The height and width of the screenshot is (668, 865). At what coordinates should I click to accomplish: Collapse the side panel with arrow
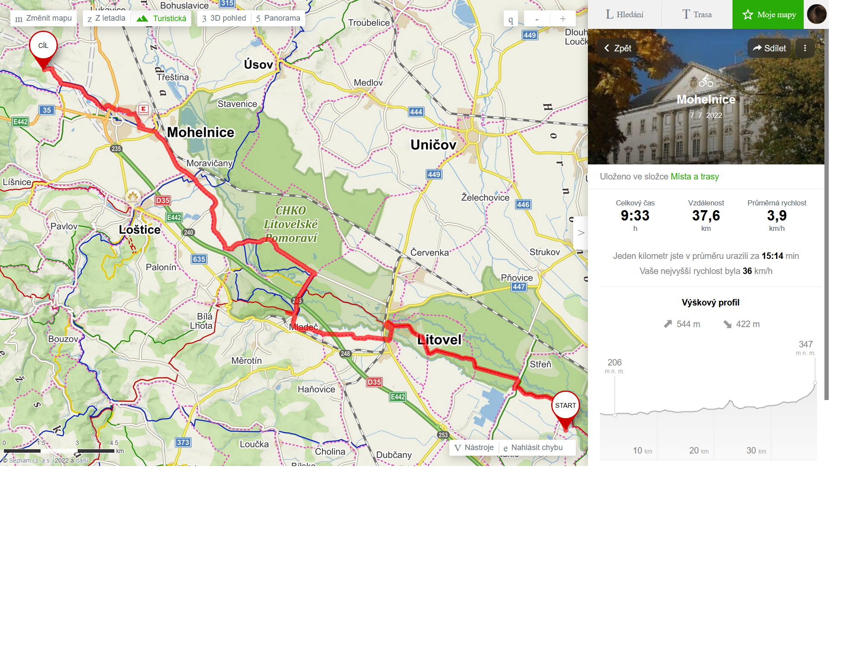pyautogui.click(x=581, y=233)
